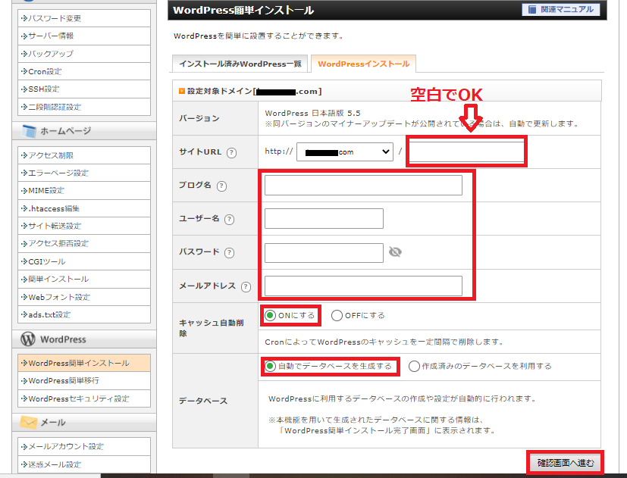Image resolution: width=627 pixels, height=478 pixels.
Task: Switch to WordPressインストール tab
Action: [363, 64]
